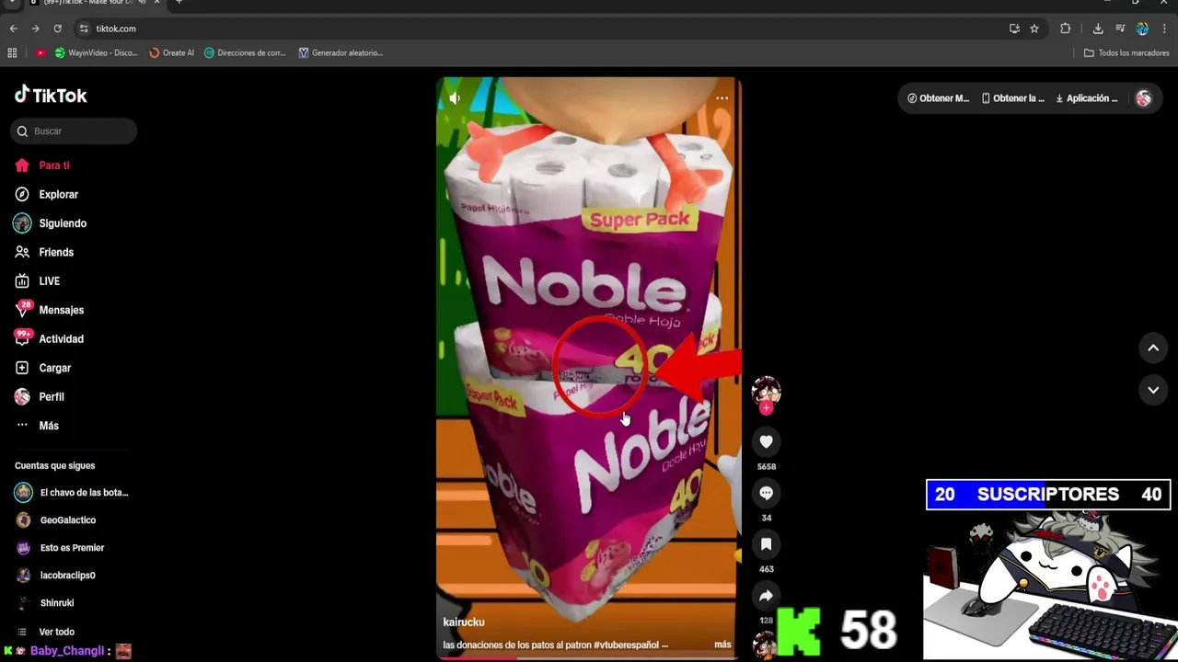Open LIVE section

coord(37,281)
